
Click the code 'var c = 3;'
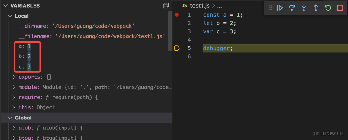(x=219, y=31)
